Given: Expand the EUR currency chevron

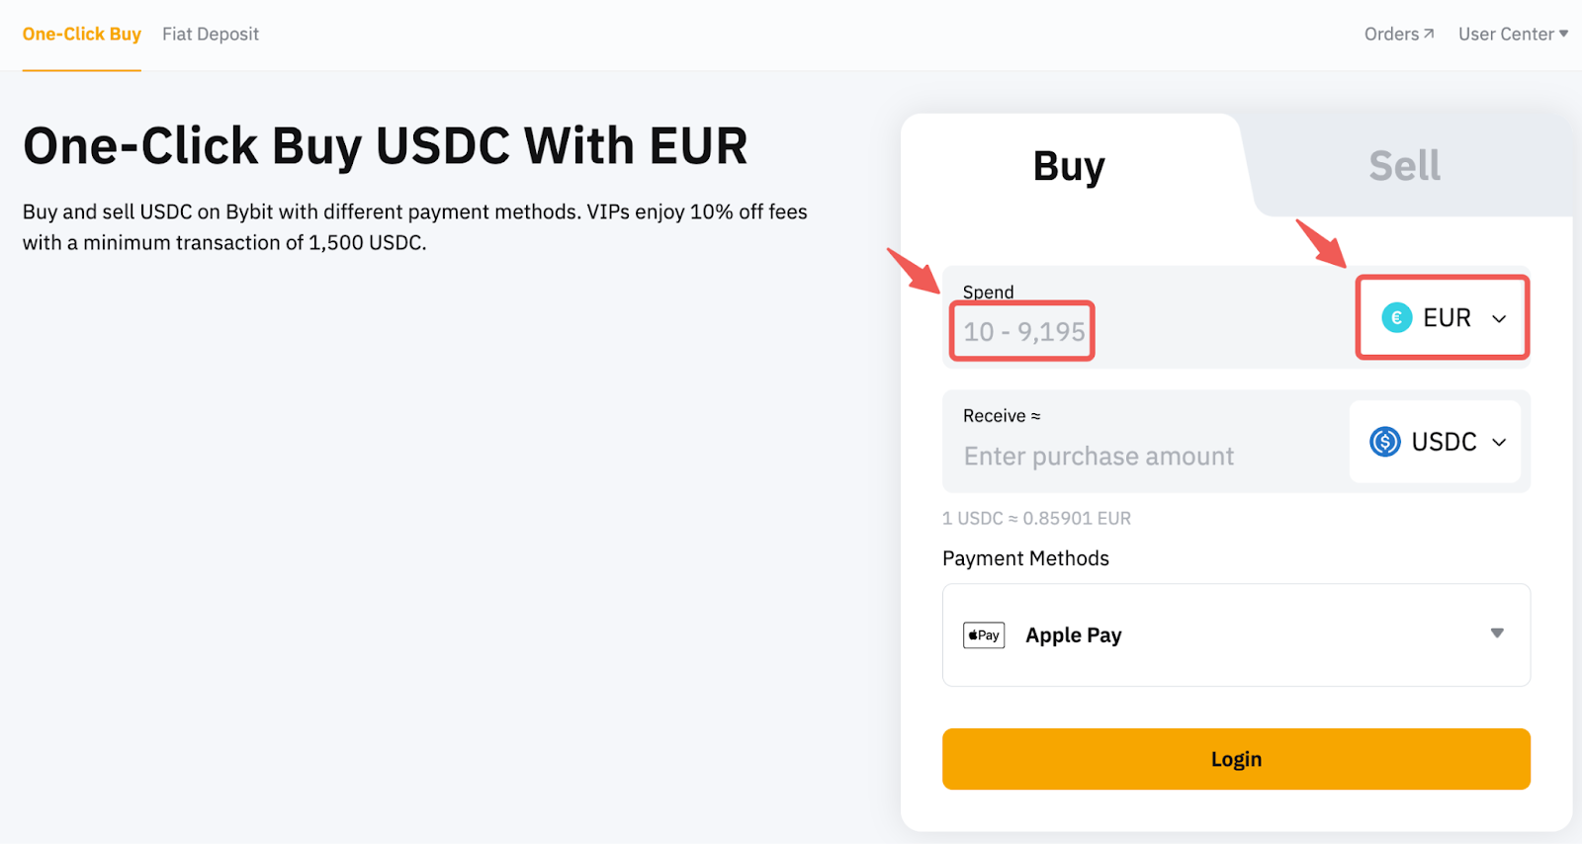Looking at the screenshot, I should pos(1499,318).
